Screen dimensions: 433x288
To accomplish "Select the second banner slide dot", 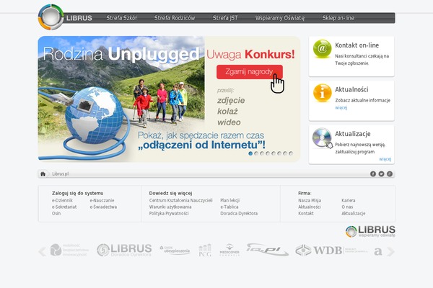I will tap(256, 153).
